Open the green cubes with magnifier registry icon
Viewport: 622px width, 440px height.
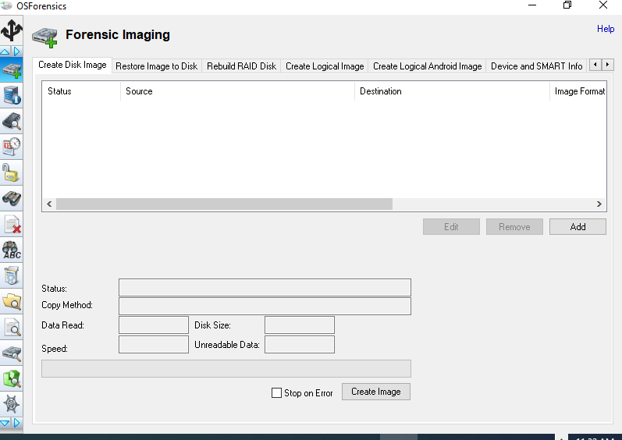(11, 379)
